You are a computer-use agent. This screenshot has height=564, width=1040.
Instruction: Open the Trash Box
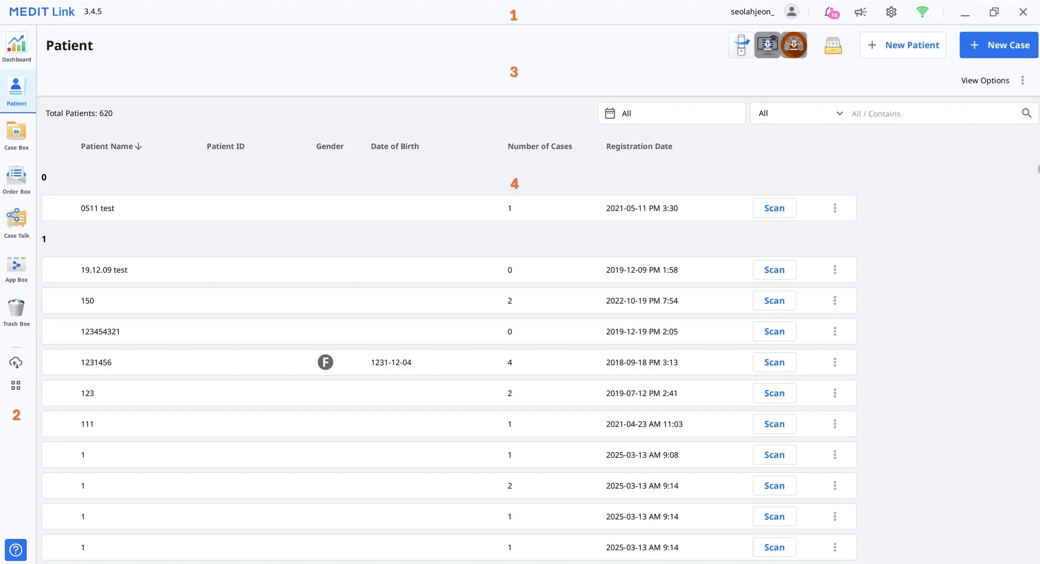point(17,310)
